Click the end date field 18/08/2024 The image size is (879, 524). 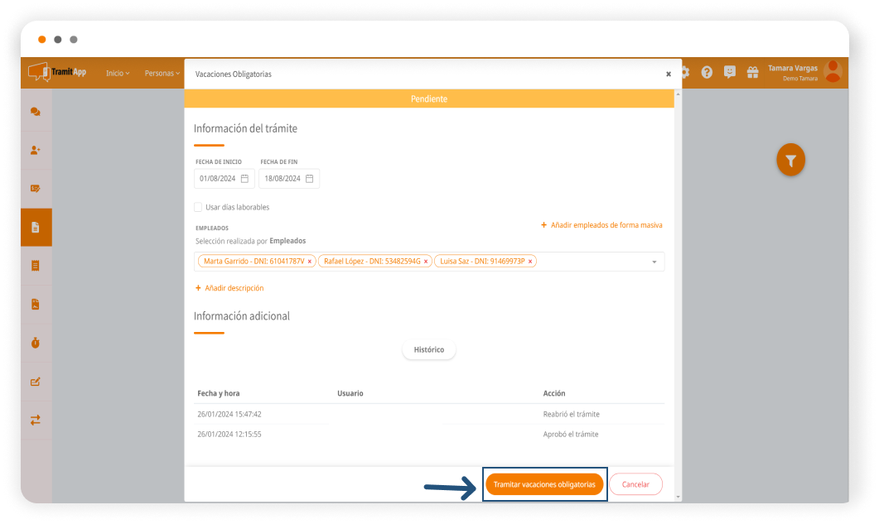point(282,179)
